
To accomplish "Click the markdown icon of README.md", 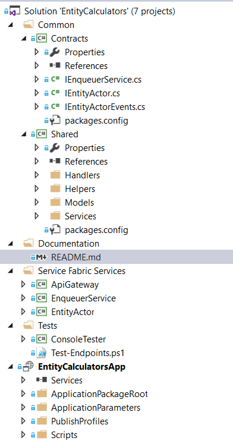I will [42, 257].
